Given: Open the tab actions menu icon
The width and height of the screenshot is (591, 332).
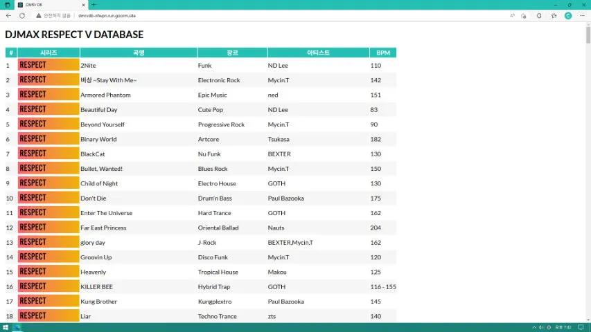Looking at the screenshot, I should pyautogui.click(x=7, y=5).
